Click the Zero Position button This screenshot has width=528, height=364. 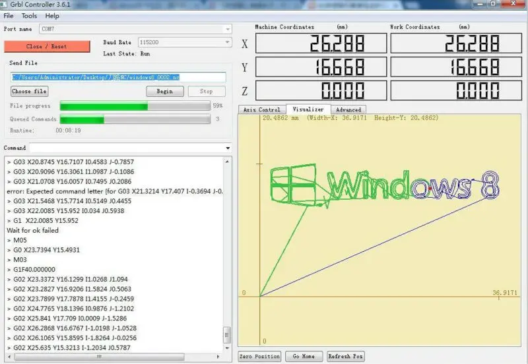pos(259,356)
